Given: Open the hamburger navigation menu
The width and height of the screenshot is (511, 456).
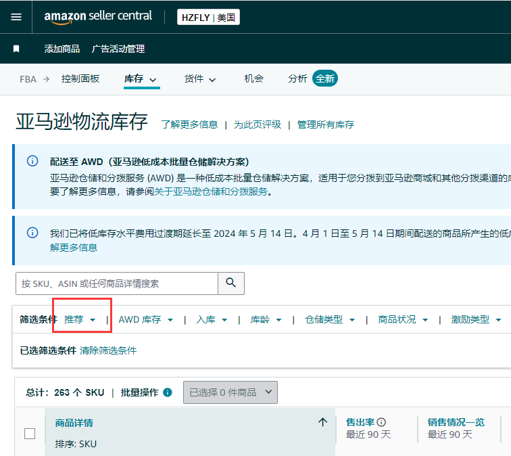Looking at the screenshot, I should (16, 17).
